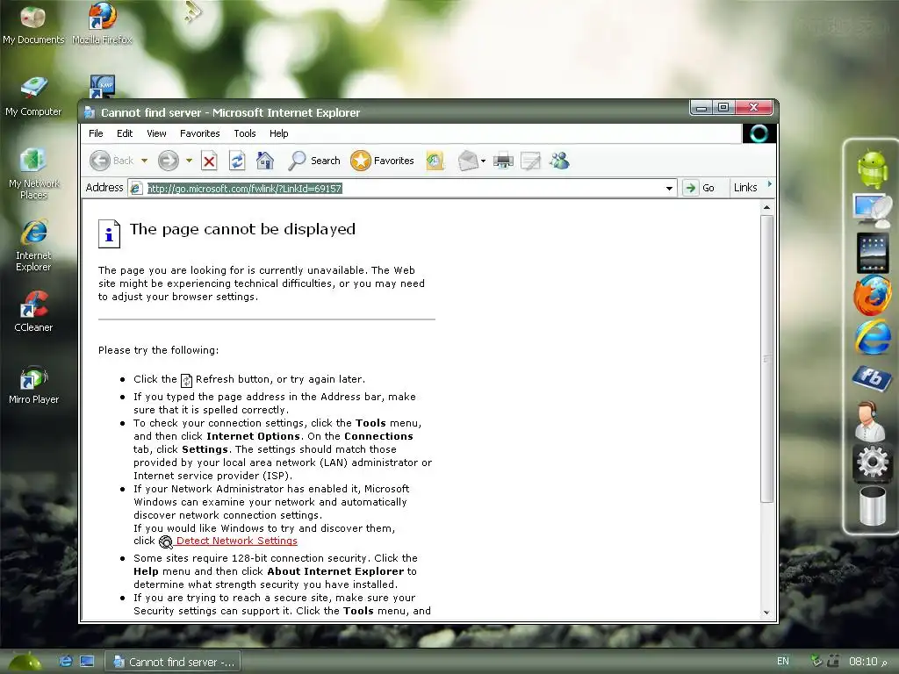Click the iPad tablet dock icon
This screenshot has width=899, height=674.
click(x=872, y=252)
